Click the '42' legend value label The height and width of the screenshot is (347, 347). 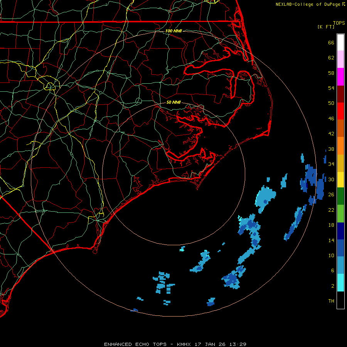click(331, 134)
